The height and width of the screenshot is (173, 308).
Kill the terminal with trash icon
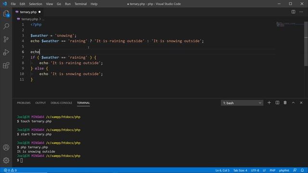point(285,102)
